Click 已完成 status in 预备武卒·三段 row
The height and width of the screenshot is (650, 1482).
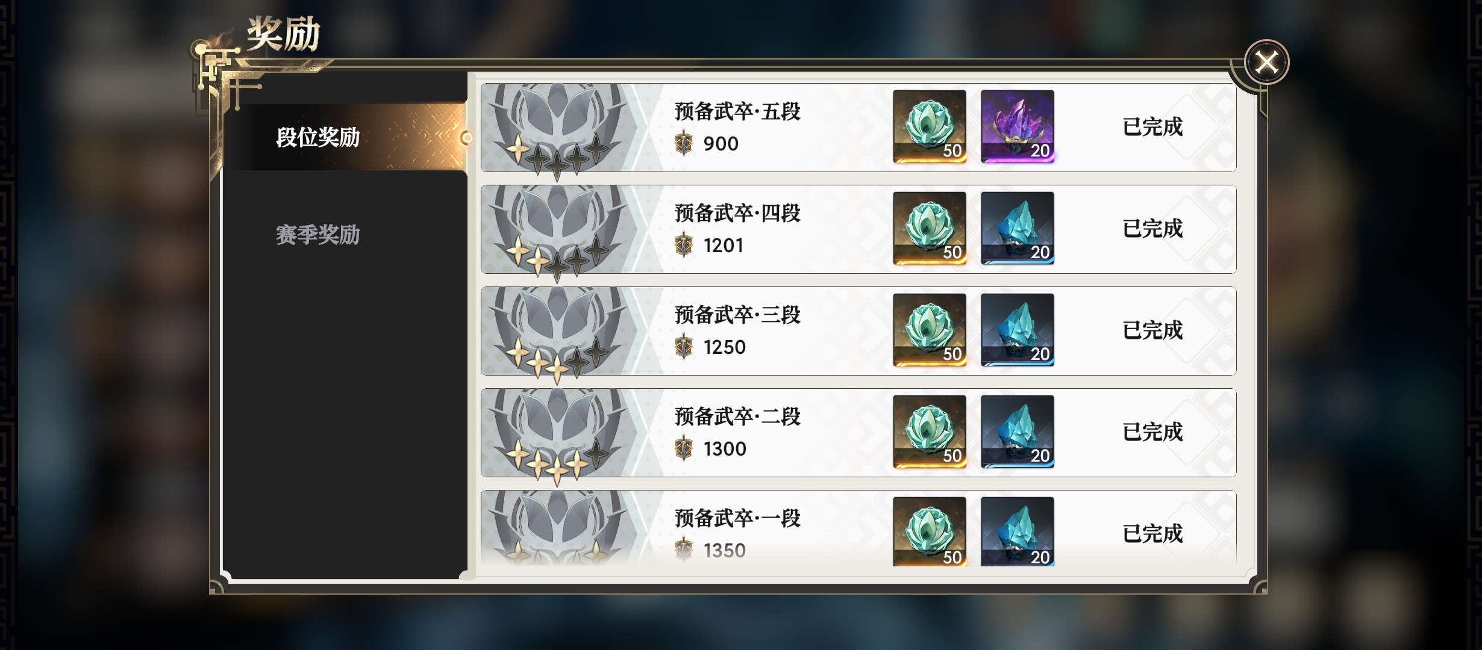click(x=1152, y=330)
